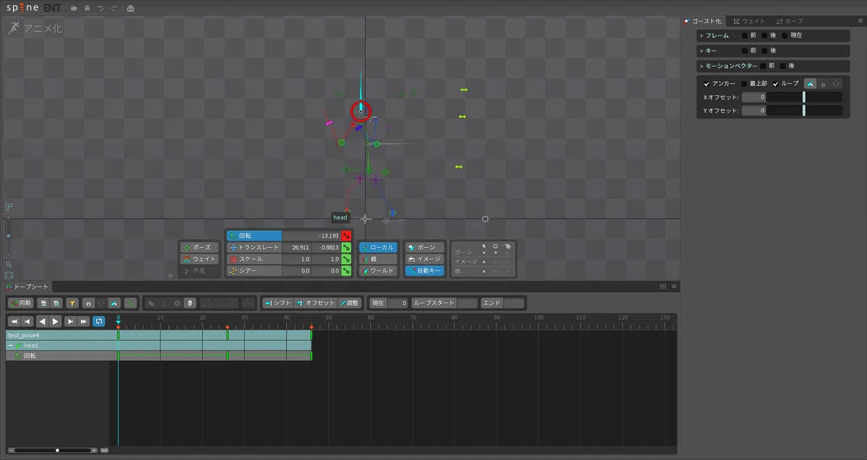Expand the キー section

click(702, 51)
